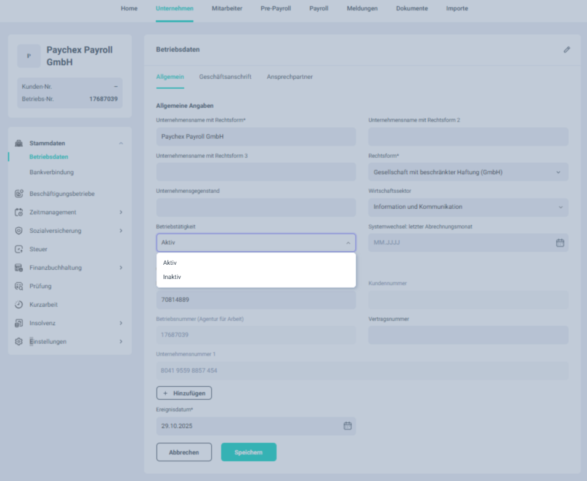The image size is (587, 481).
Task: Click the Kurzarbeit clock icon
Action: 18,305
